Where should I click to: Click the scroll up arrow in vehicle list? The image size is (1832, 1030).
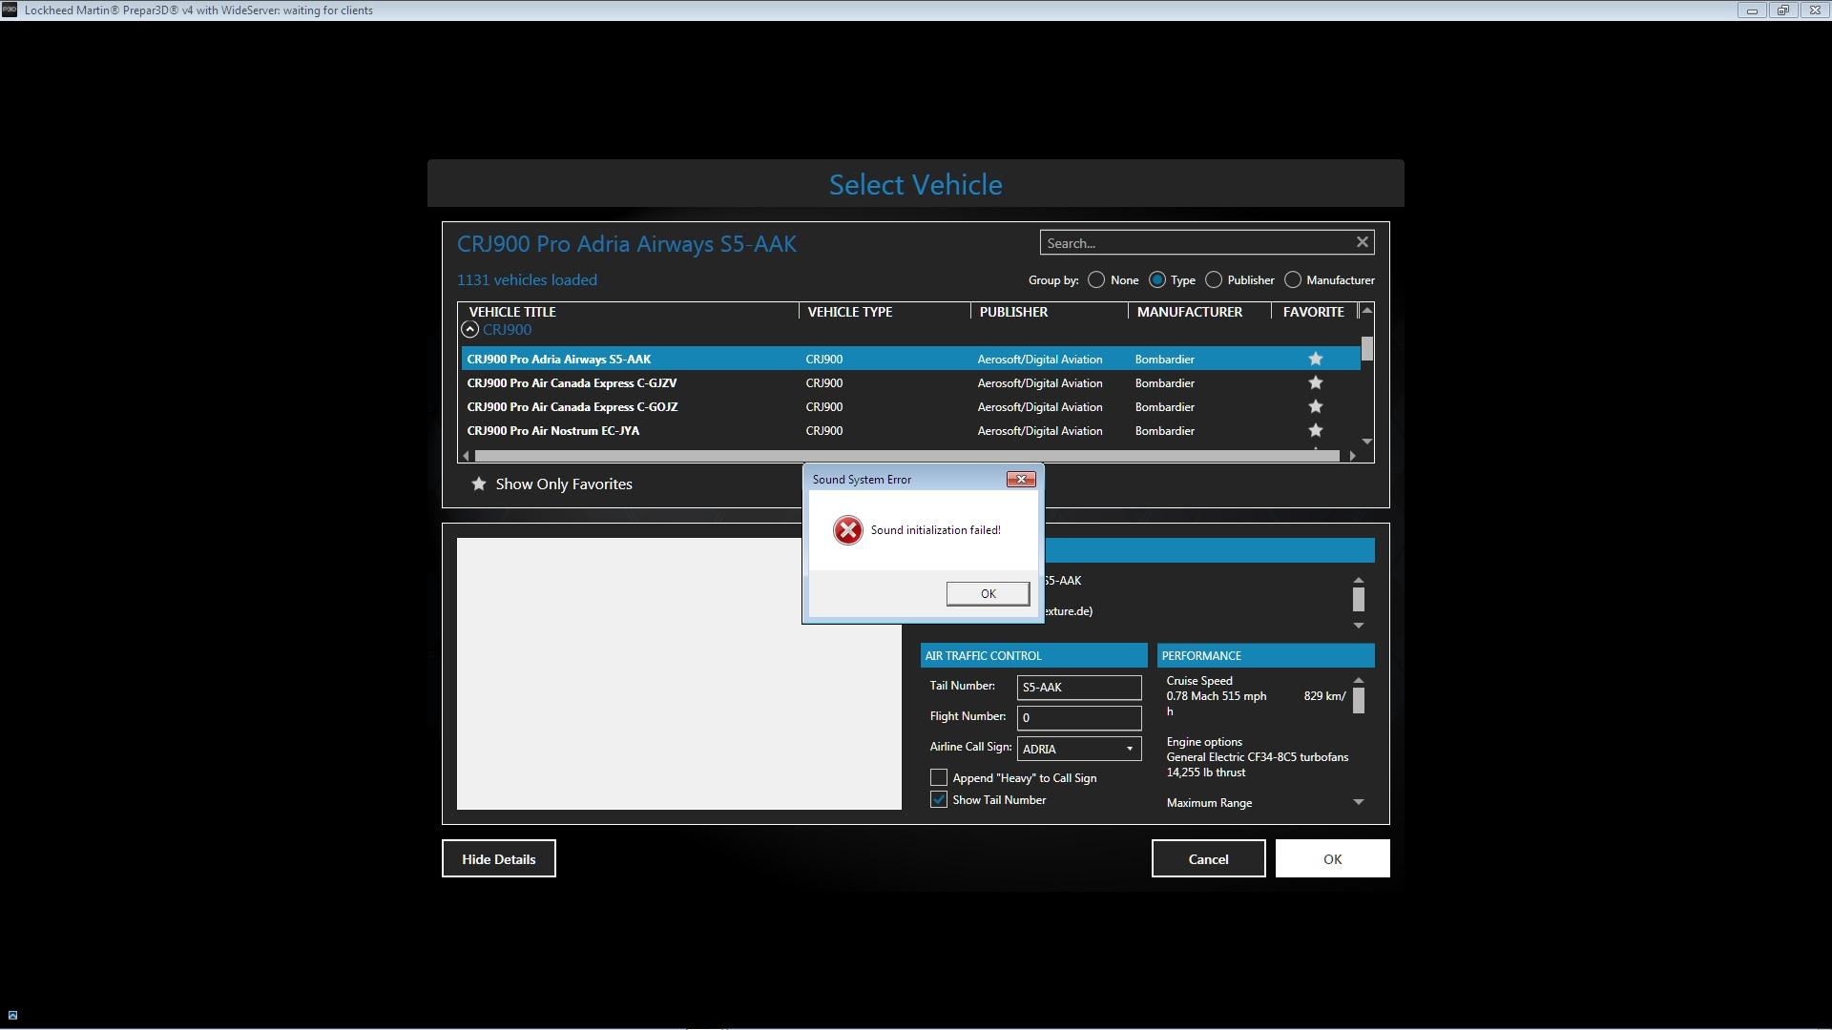coord(1366,312)
